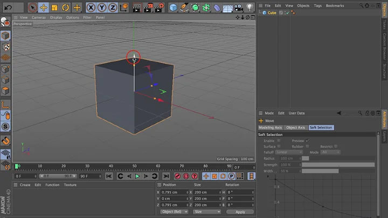Switch to Soft Selection tab
388x218 pixels.
[321, 127]
